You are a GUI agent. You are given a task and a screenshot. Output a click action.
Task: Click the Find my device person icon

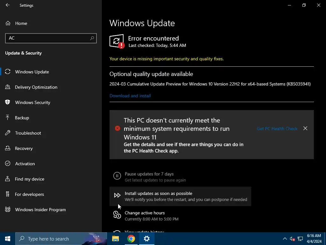coord(8,179)
